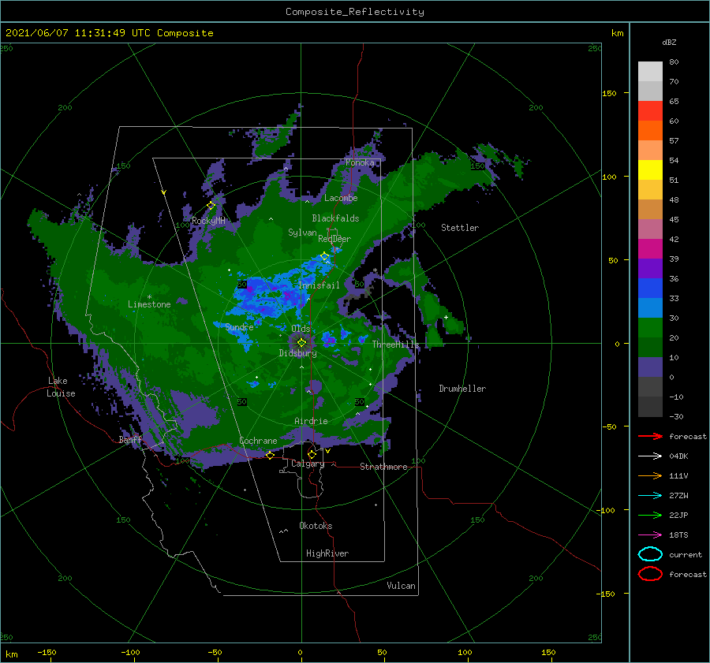Click the current legend label
710x663 pixels.
686,554
